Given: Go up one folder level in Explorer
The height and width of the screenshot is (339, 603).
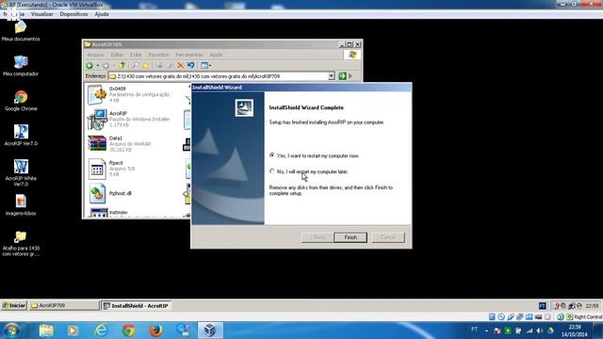Looking at the screenshot, I should [122, 65].
